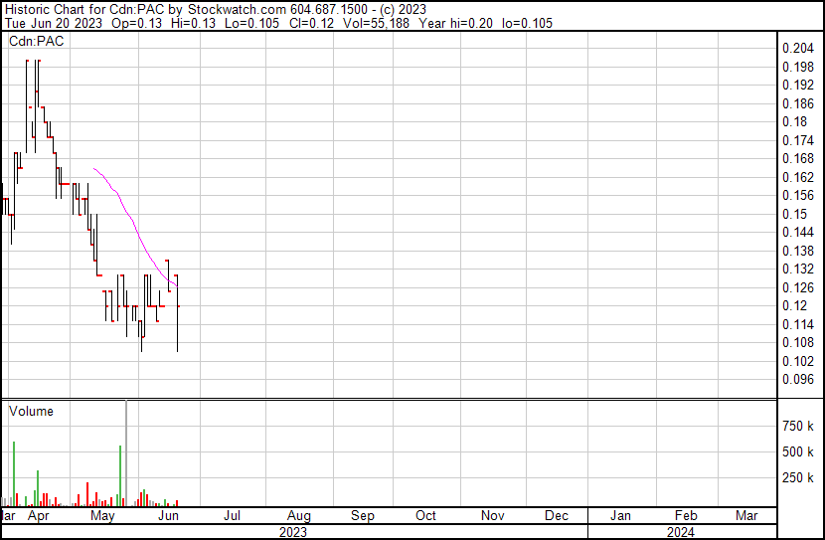Click the Year hi=0.20 header value

point(473,23)
